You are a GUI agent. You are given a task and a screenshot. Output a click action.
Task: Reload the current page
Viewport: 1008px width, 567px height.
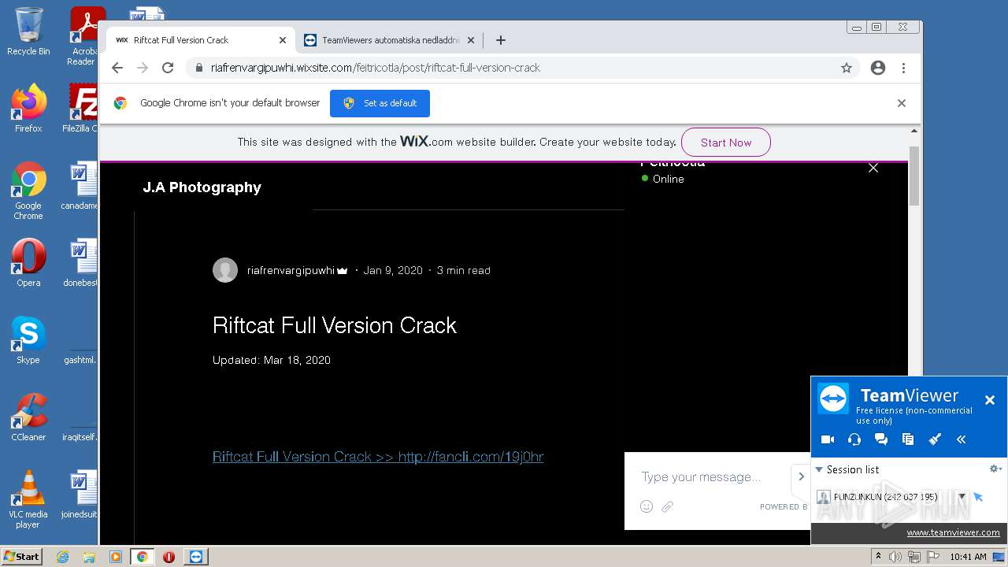coord(168,68)
